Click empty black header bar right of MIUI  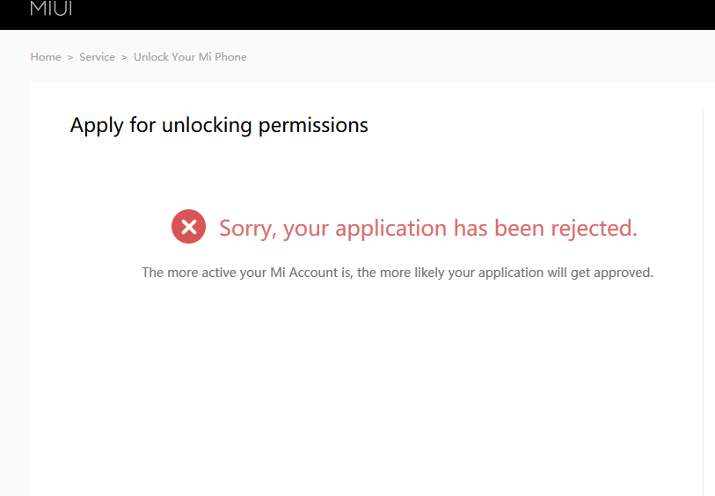click(396, 13)
